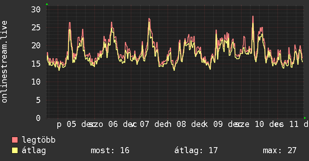Click the x-axis date label 11

[294, 124]
